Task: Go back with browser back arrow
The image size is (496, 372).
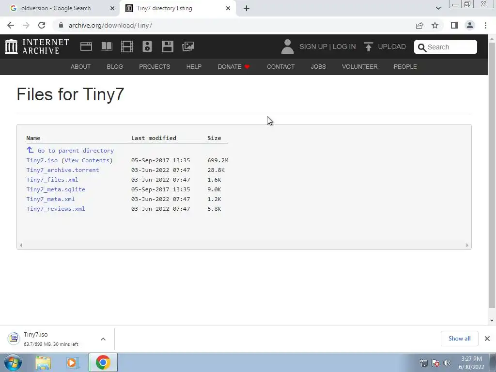Action: 11,25
